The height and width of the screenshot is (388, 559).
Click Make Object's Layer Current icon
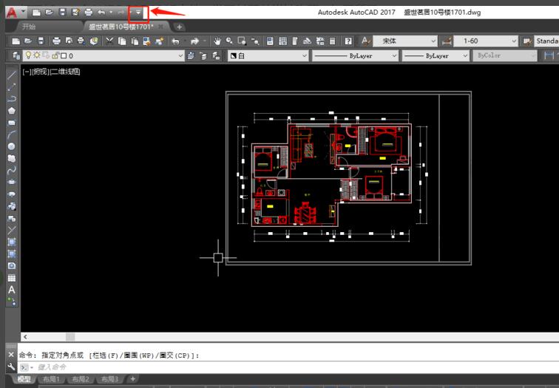click(x=191, y=55)
